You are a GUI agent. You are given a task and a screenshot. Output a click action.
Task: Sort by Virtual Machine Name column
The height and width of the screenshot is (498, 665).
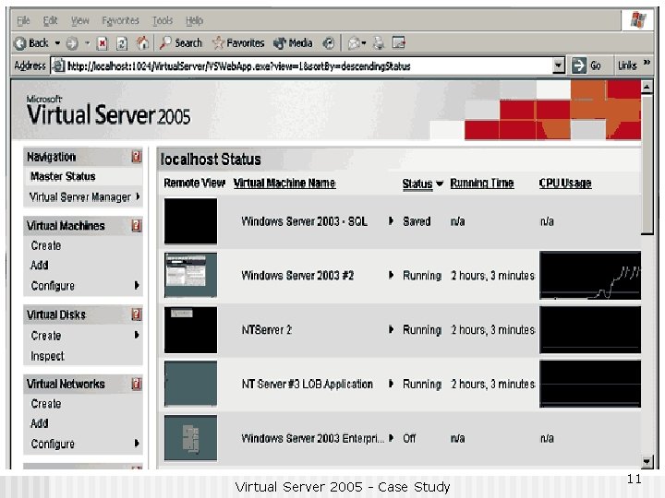[x=284, y=184]
